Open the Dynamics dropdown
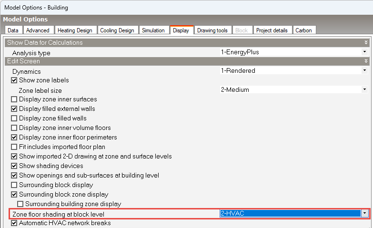Image resolution: width=373 pixels, height=228 pixels. [x=364, y=70]
